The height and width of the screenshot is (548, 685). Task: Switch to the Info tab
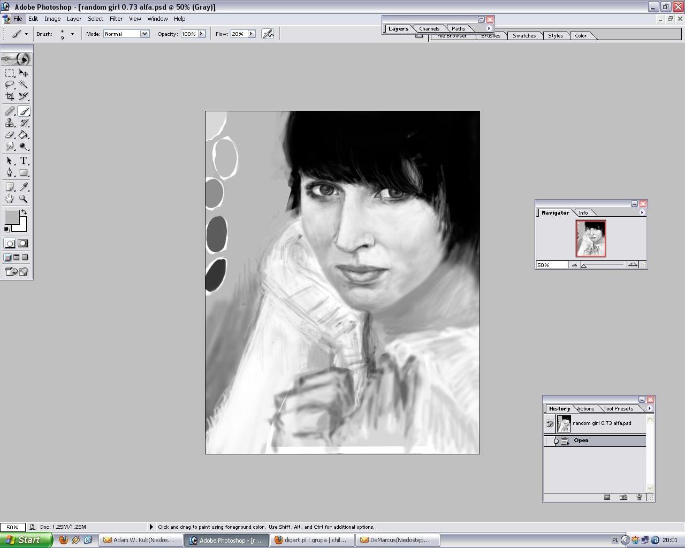click(583, 213)
